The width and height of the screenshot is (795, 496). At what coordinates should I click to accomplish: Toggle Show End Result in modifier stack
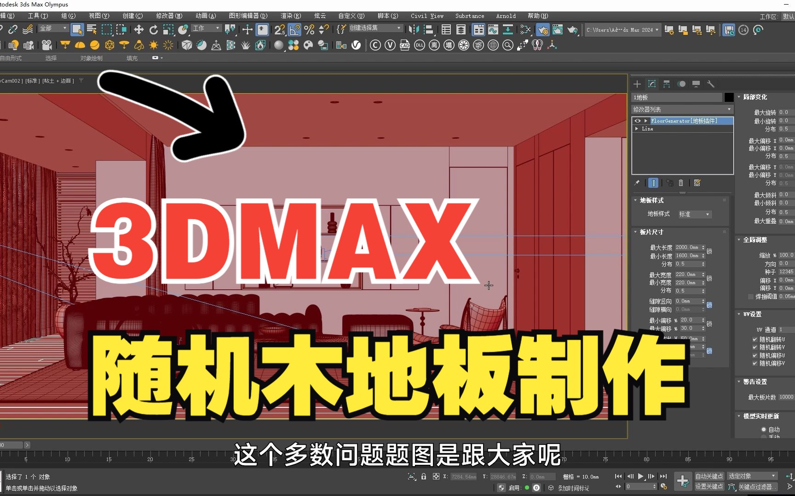653,183
